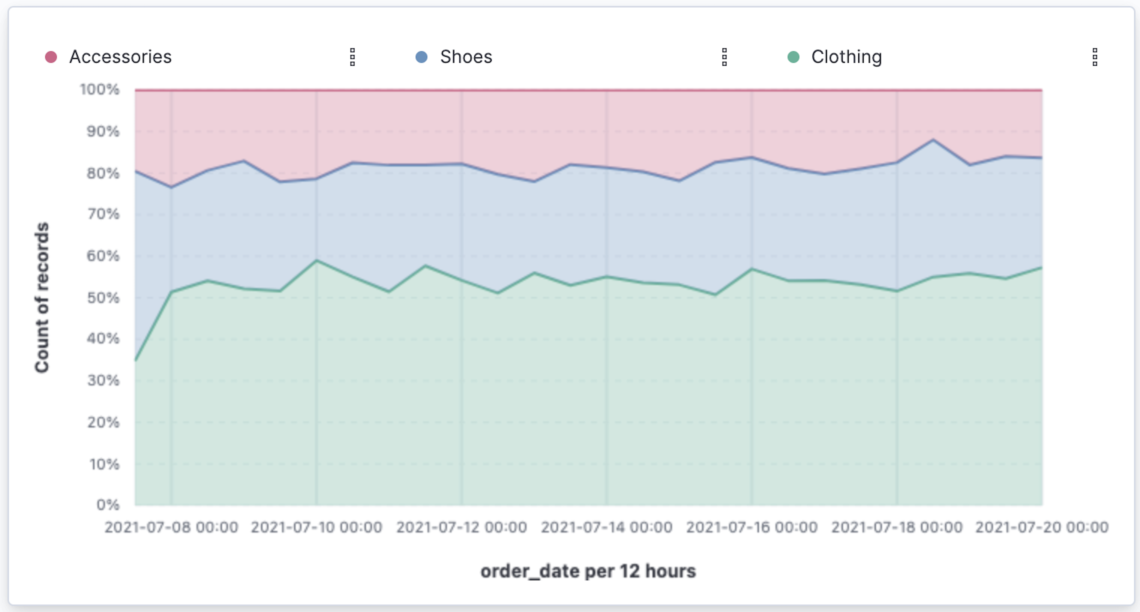This screenshot has height=612, width=1140.
Task: Click the 2021-07-14 00:00 axis label
Action: (x=606, y=527)
